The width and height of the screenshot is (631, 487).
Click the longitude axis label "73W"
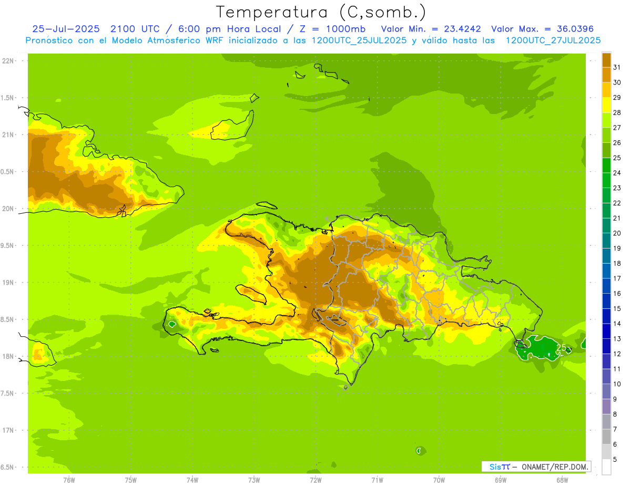pos(254,480)
